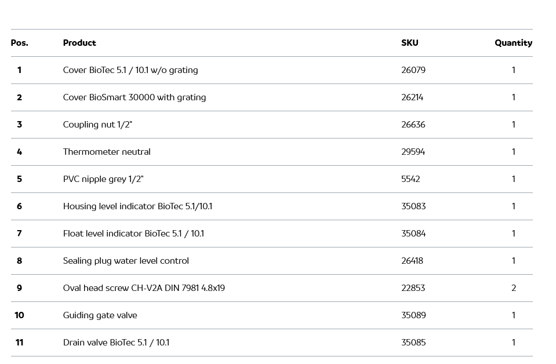Click Drain valve BioTec 5.1 / 10.1

(x=116, y=343)
